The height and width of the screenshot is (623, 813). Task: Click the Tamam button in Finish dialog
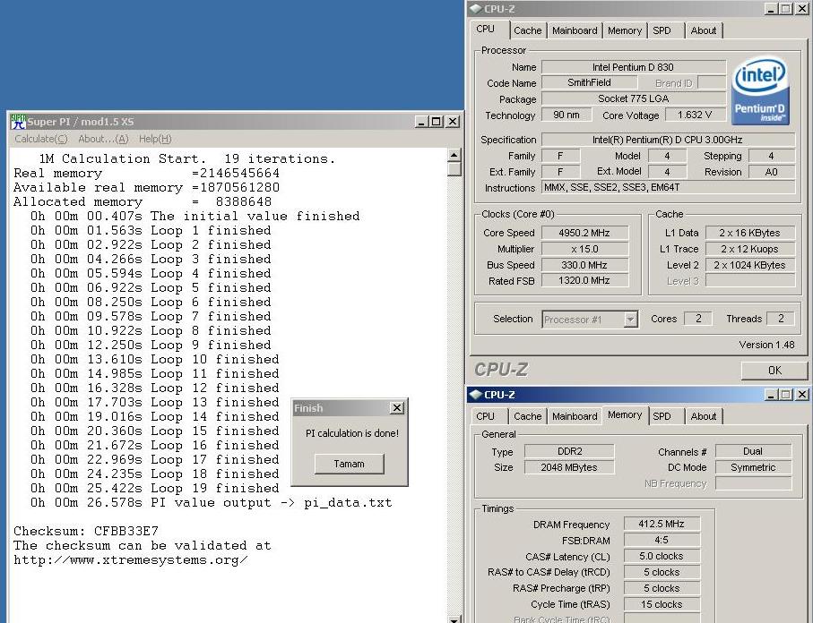349,464
